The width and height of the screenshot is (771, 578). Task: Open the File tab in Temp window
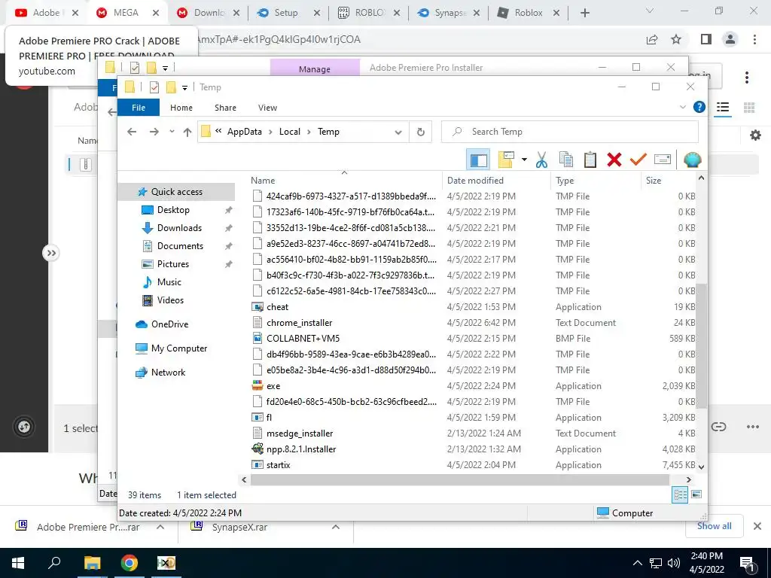coord(139,108)
